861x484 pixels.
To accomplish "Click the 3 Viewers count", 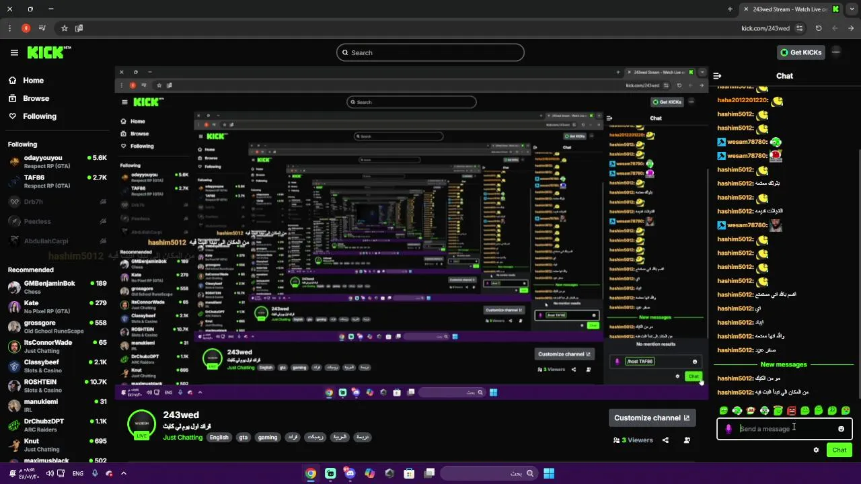I will pos(633,440).
